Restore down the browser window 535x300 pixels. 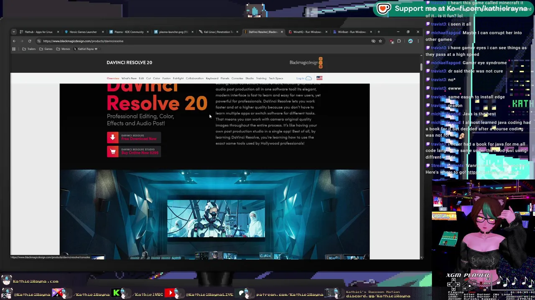pyautogui.click(x=408, y=32)
